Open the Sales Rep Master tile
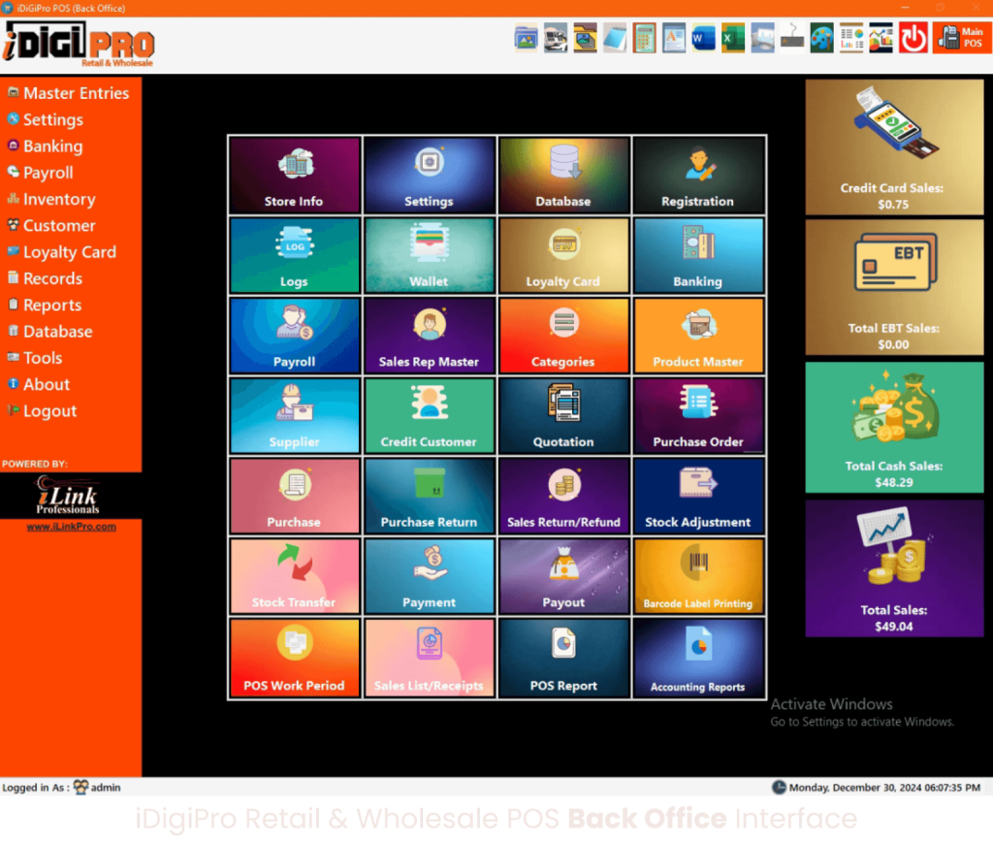 coord(429,336)
